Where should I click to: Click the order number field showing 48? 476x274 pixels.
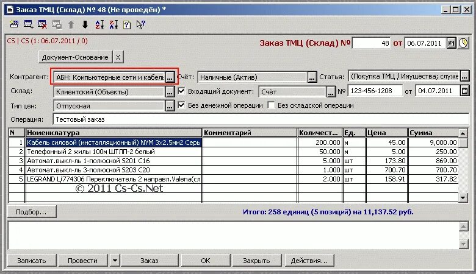pyautogui.click(x=371, y=43)
